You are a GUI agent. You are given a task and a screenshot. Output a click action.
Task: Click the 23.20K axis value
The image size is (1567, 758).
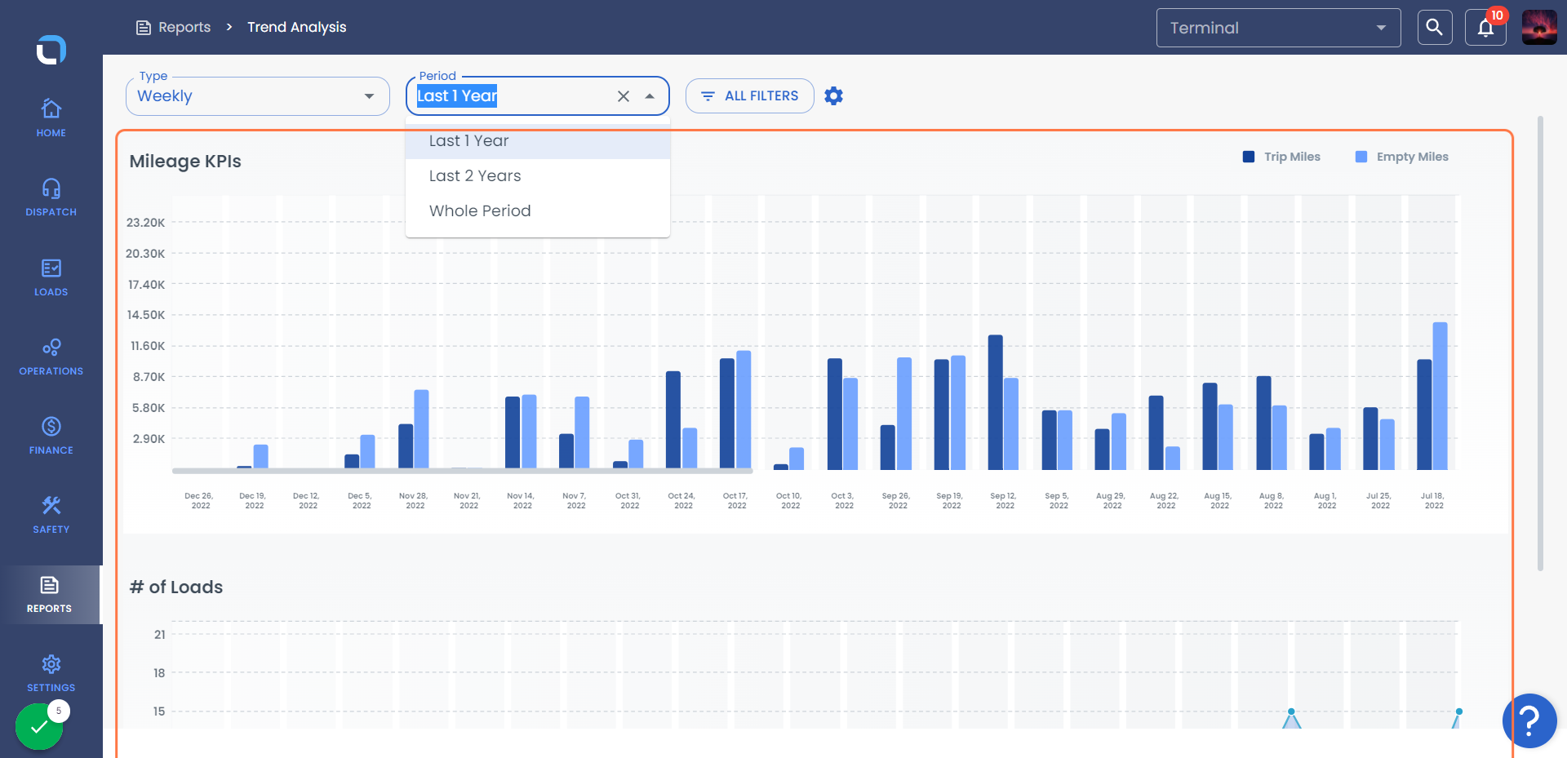pyautogui.click(x=145, y=223)
